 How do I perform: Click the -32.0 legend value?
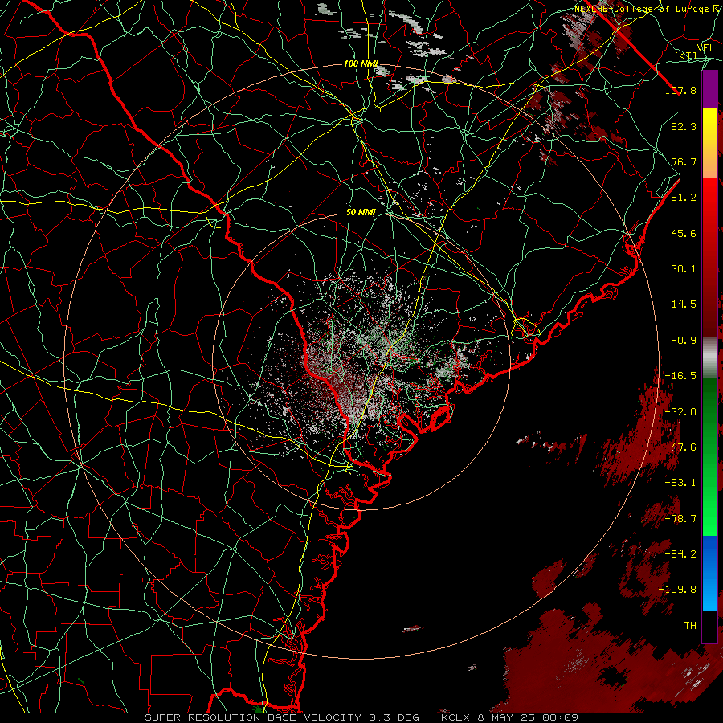coord(680,412)
